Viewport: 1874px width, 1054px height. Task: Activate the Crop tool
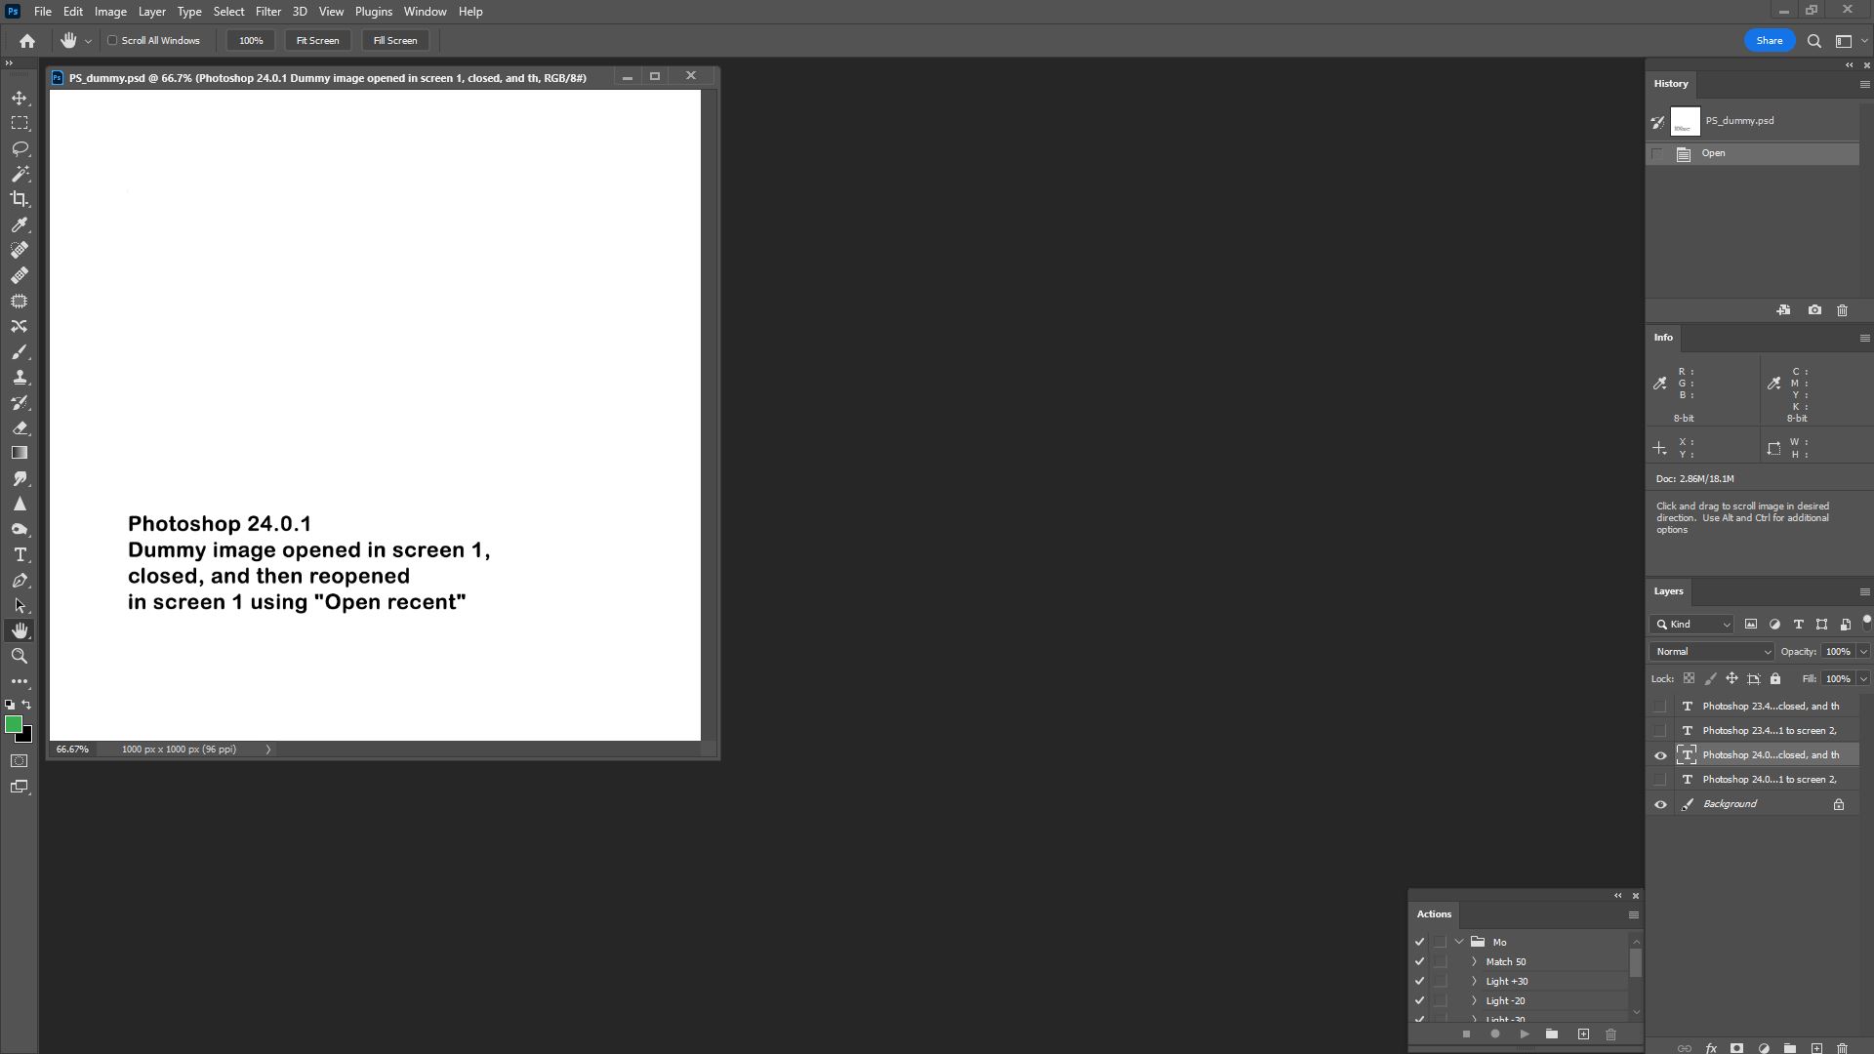pyautogui.click(x=20, y=199)
